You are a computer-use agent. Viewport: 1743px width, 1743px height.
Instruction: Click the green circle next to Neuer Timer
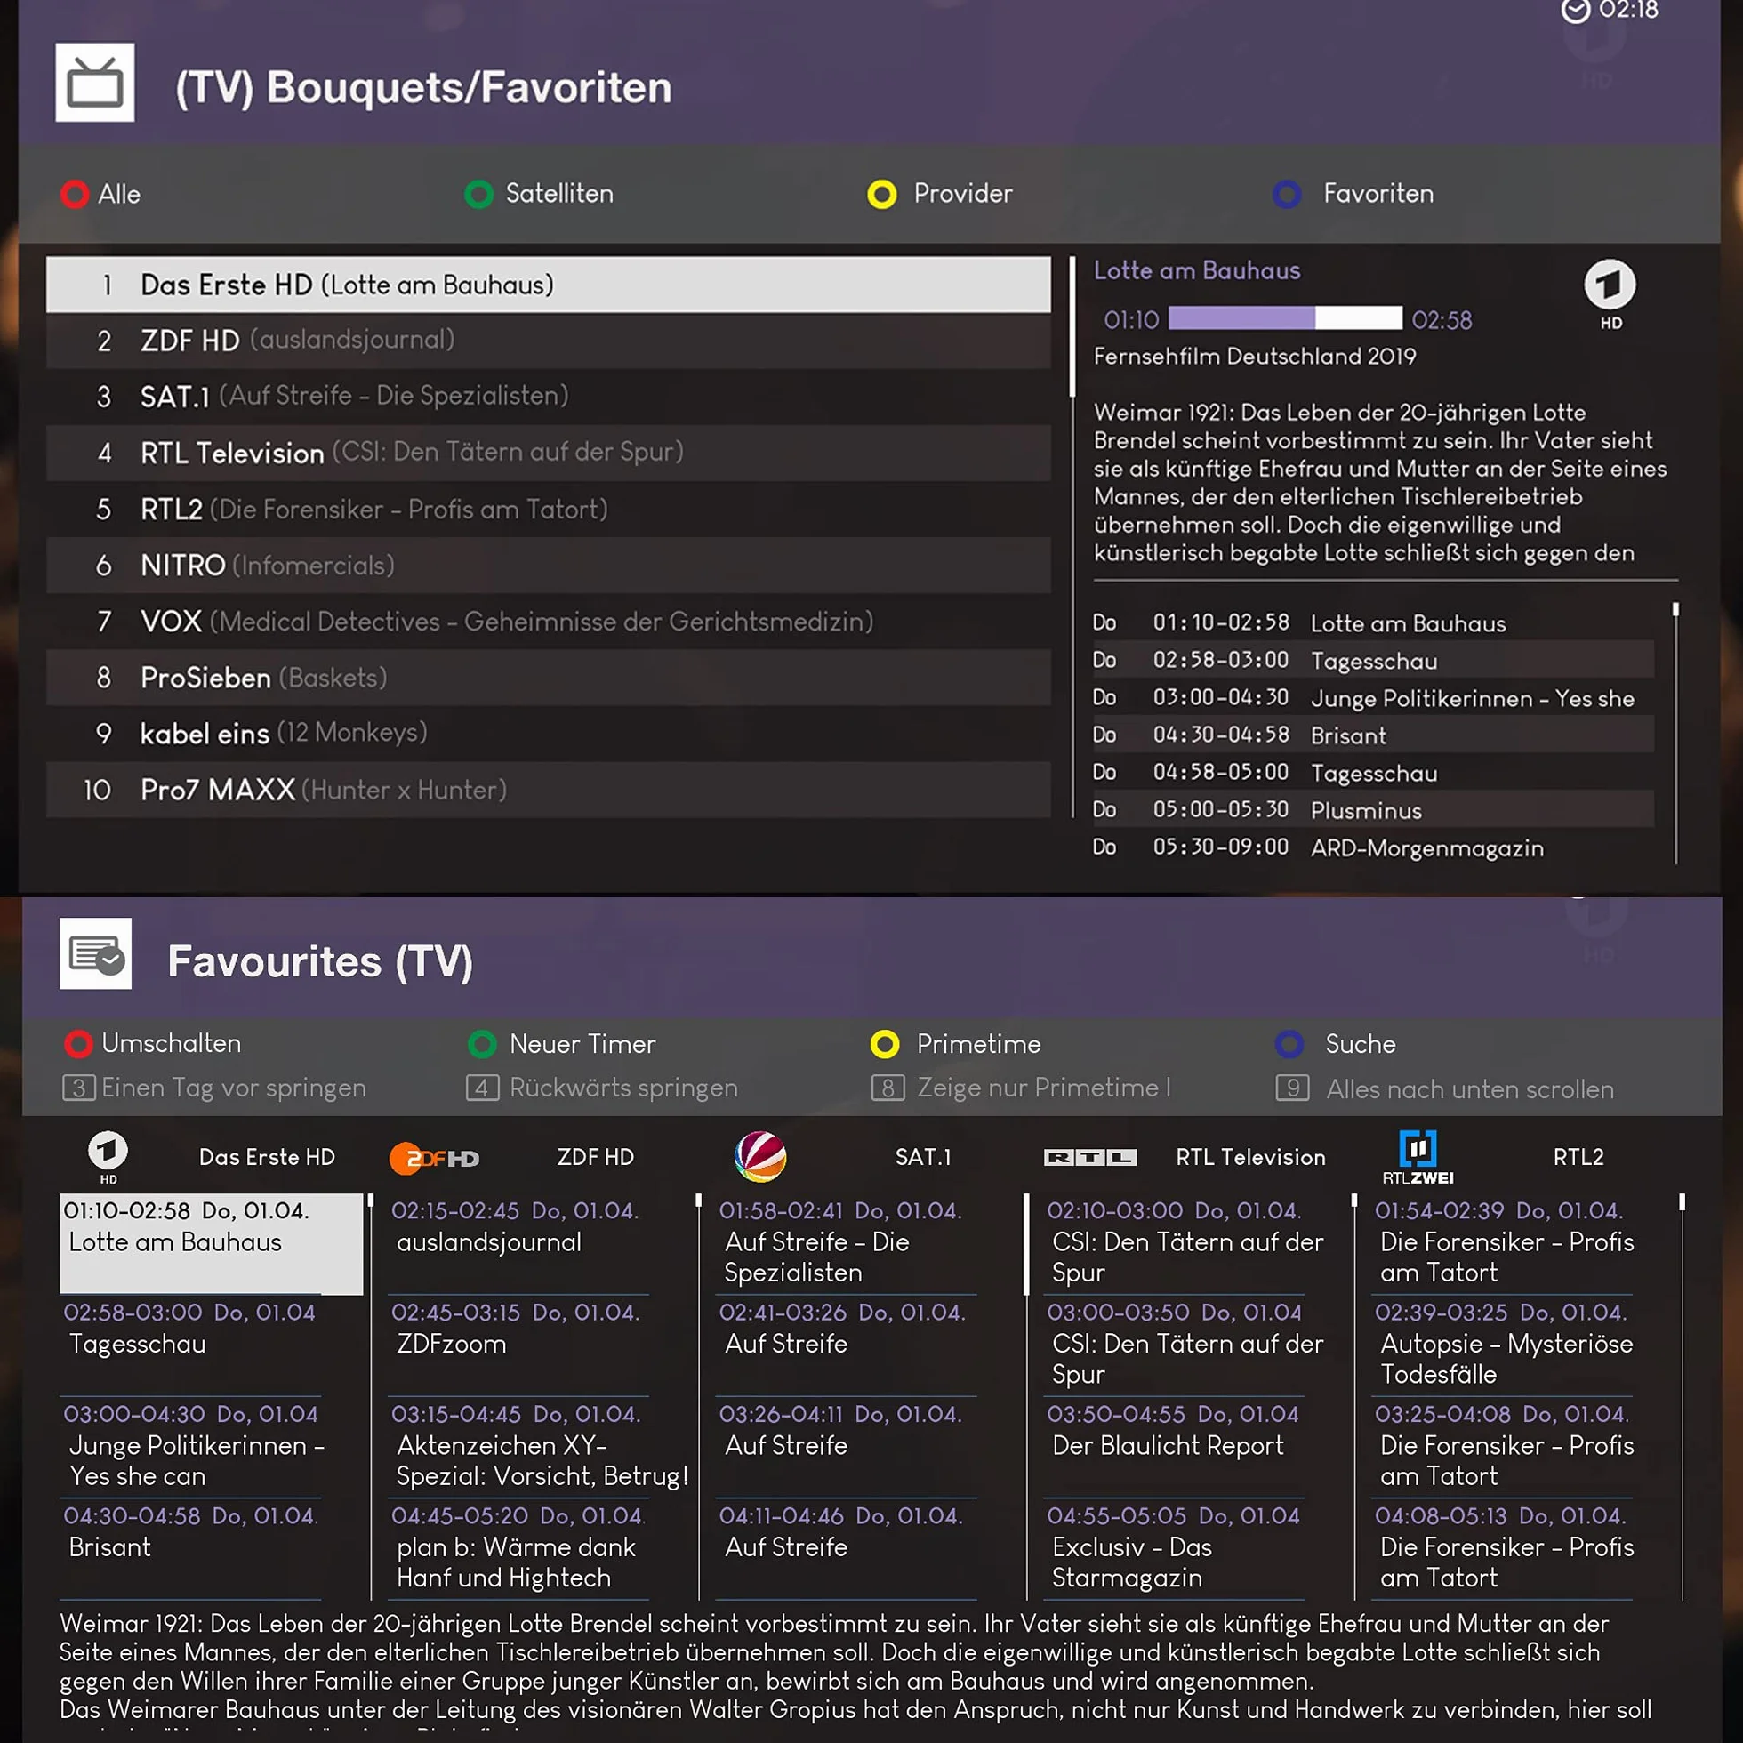tap(483, 1044)
